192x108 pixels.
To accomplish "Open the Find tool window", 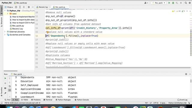I will point(7,100).
